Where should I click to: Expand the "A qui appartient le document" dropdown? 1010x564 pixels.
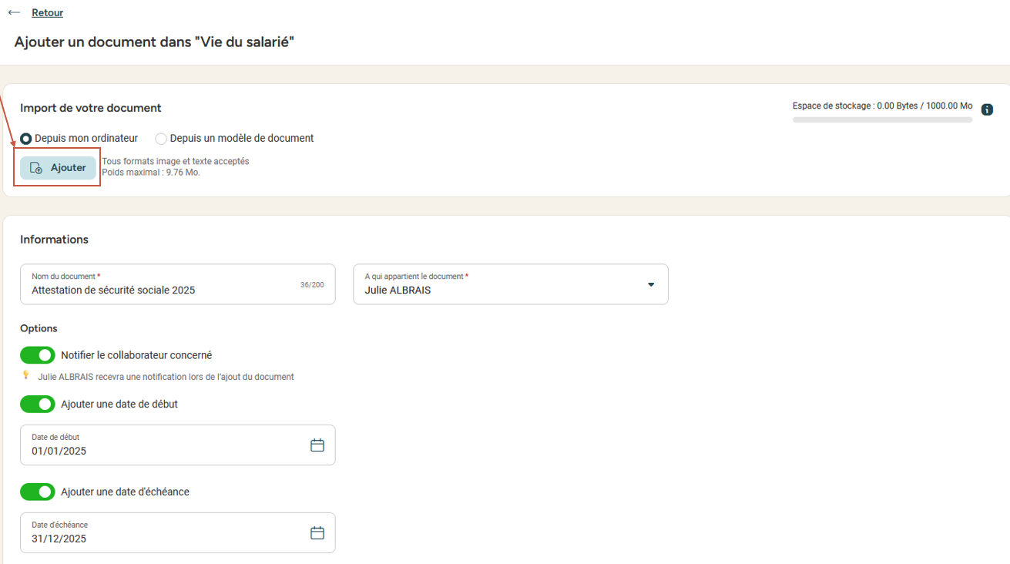510,284
